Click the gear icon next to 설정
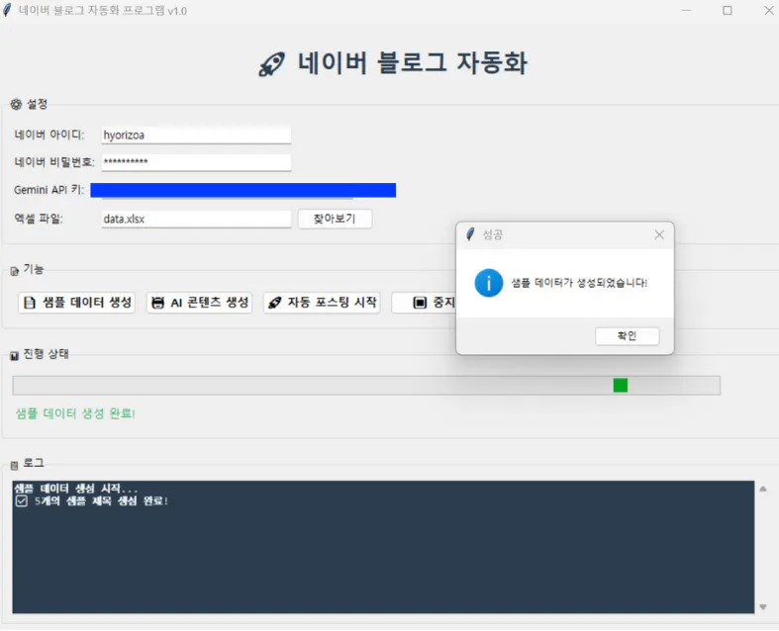 coord(16,104)
